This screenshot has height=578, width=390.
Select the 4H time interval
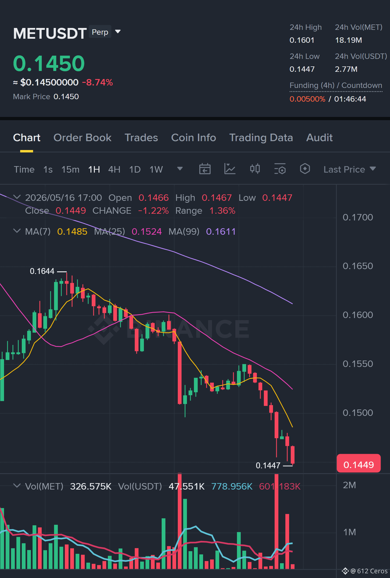tap(114, 169)
